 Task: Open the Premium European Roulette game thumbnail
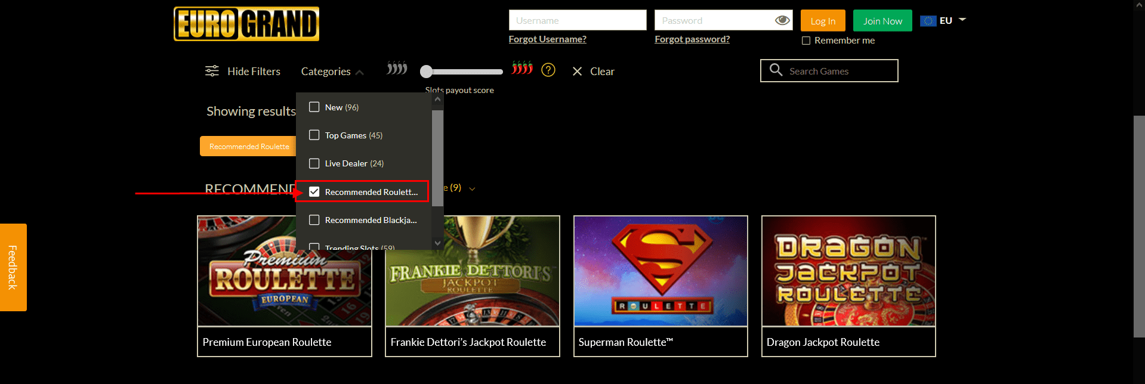pos(285,271)
